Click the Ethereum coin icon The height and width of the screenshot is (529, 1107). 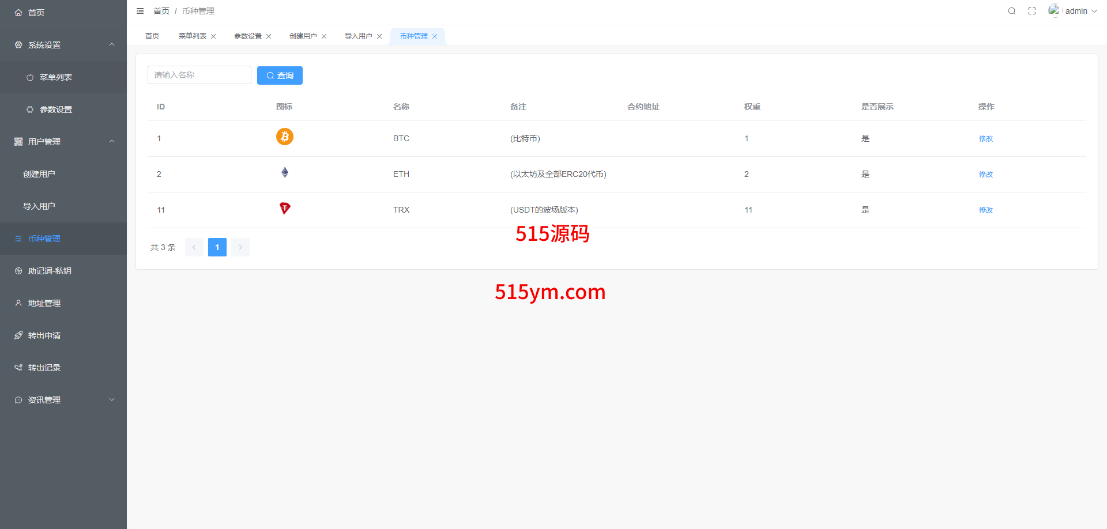tap(284, 172)
